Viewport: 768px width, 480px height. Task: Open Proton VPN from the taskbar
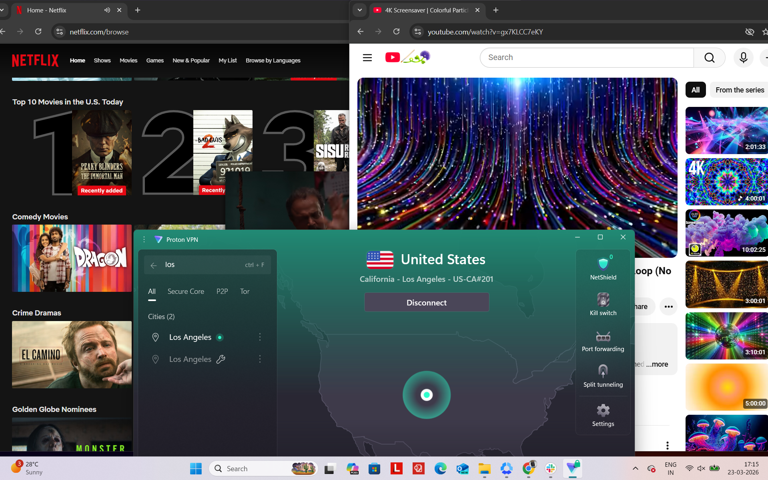pyautogui.click(x=573, y=468)
